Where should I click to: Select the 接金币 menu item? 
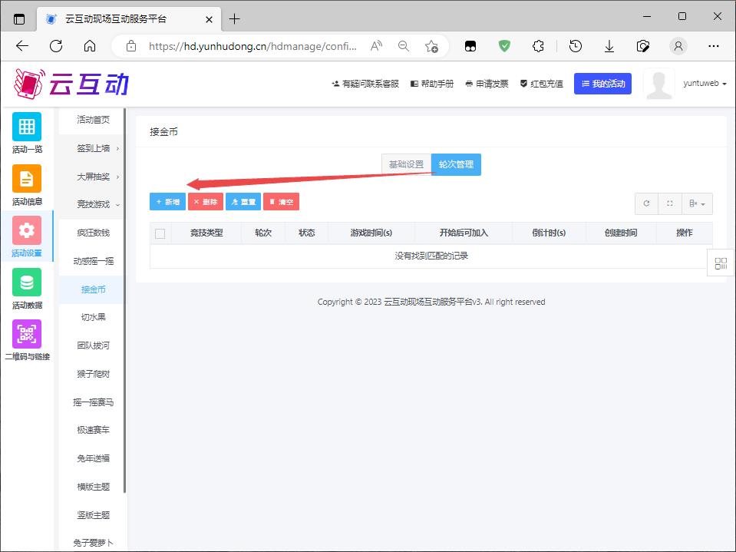click(93, 289)
